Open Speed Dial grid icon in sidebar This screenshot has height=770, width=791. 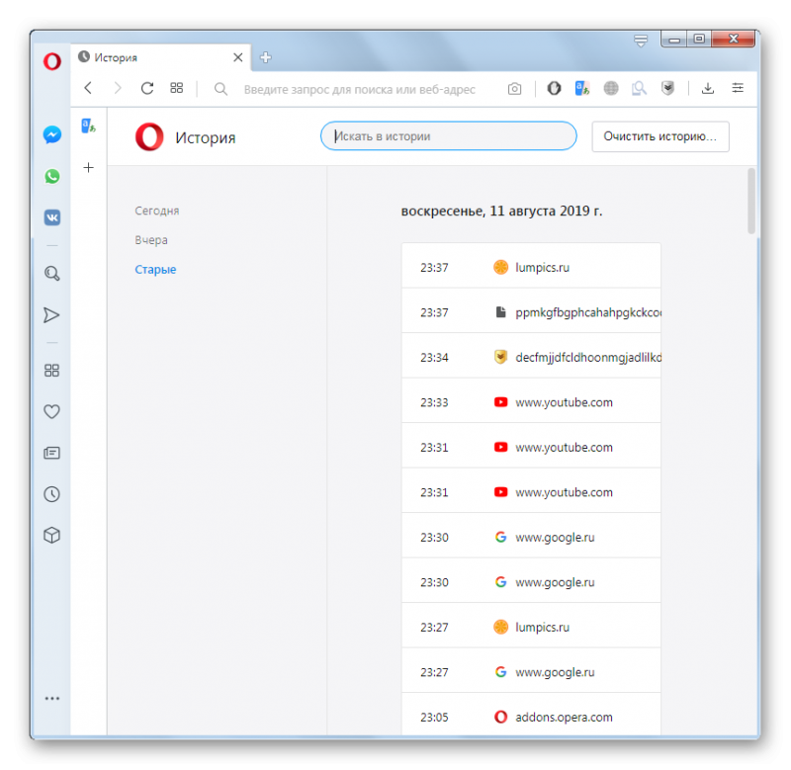click(x=51, y=371)
